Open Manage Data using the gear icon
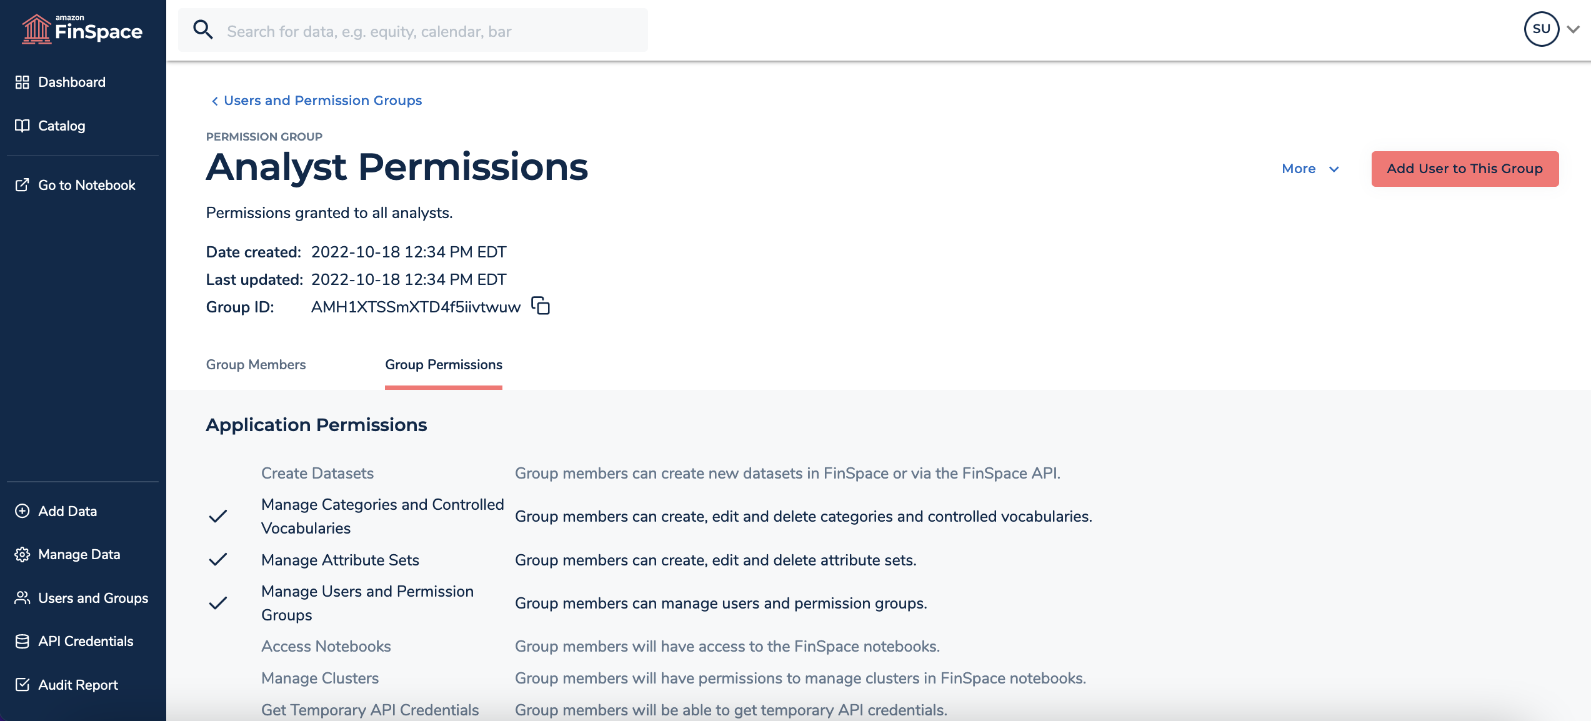 click(x=22, y=554)
